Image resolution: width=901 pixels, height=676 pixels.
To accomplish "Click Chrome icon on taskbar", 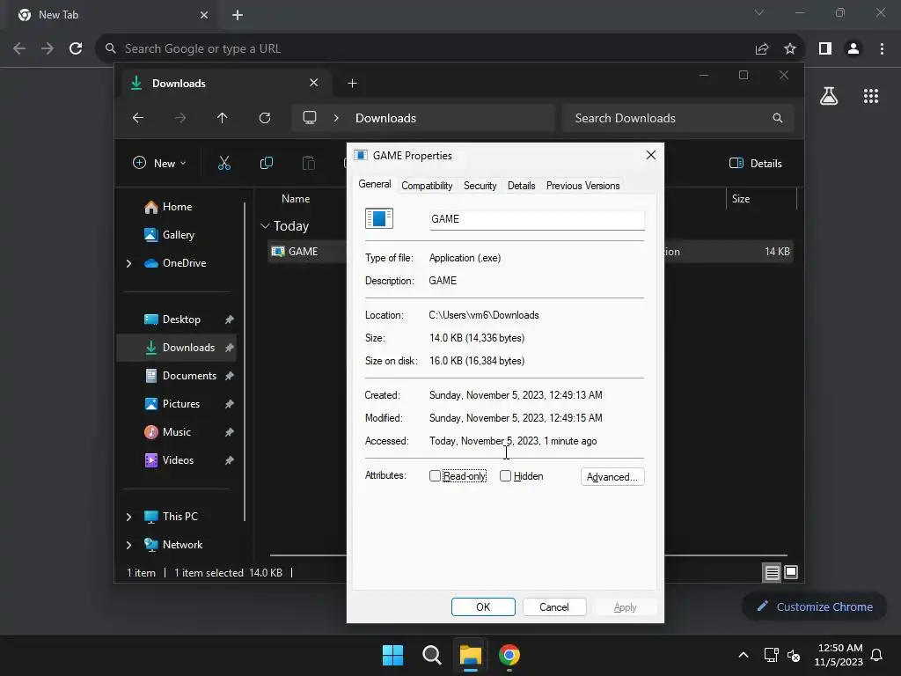I will (x=509, y=655).
